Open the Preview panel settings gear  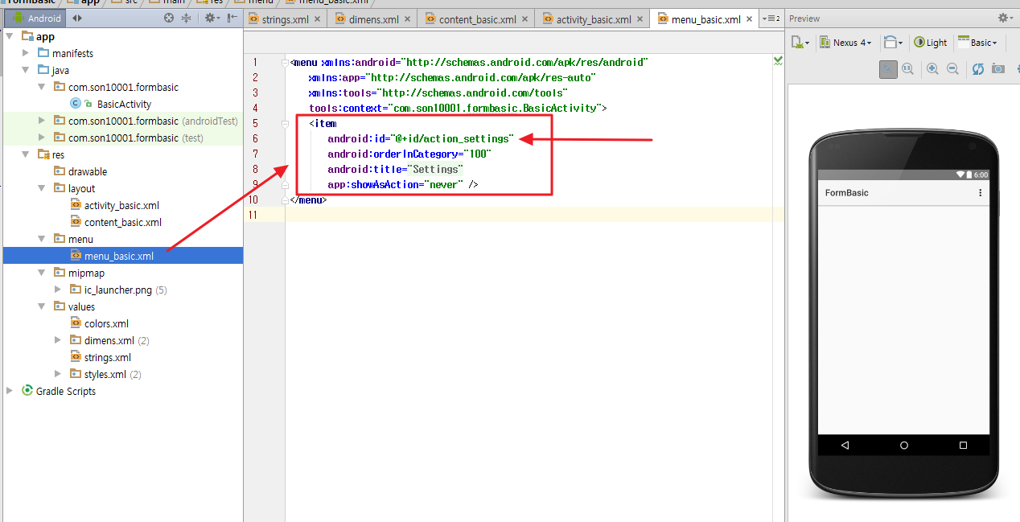(x=1005, y=18)
